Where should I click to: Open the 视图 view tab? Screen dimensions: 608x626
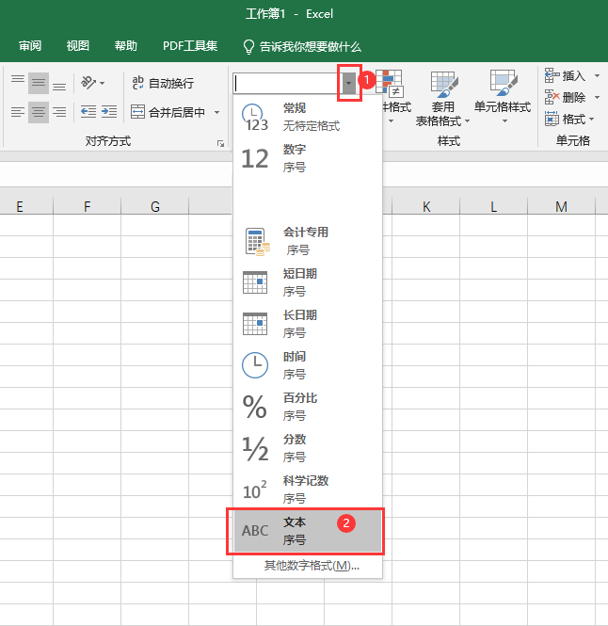[77, 46]
